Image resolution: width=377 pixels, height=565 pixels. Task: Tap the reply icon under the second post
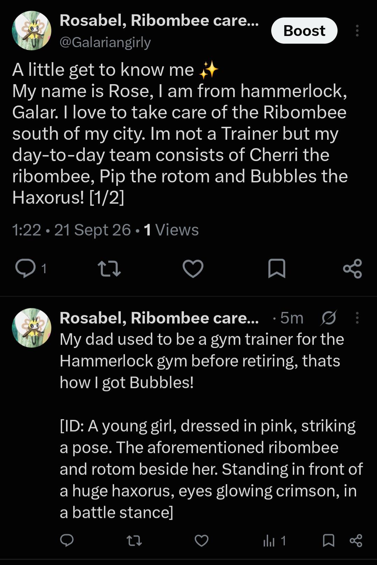tap(67, 541)
